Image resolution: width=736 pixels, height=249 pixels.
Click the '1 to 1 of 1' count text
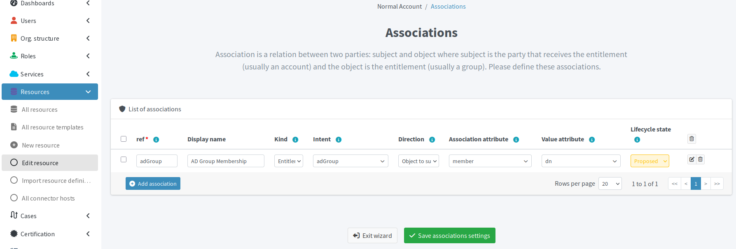click(x=645, y=184)
